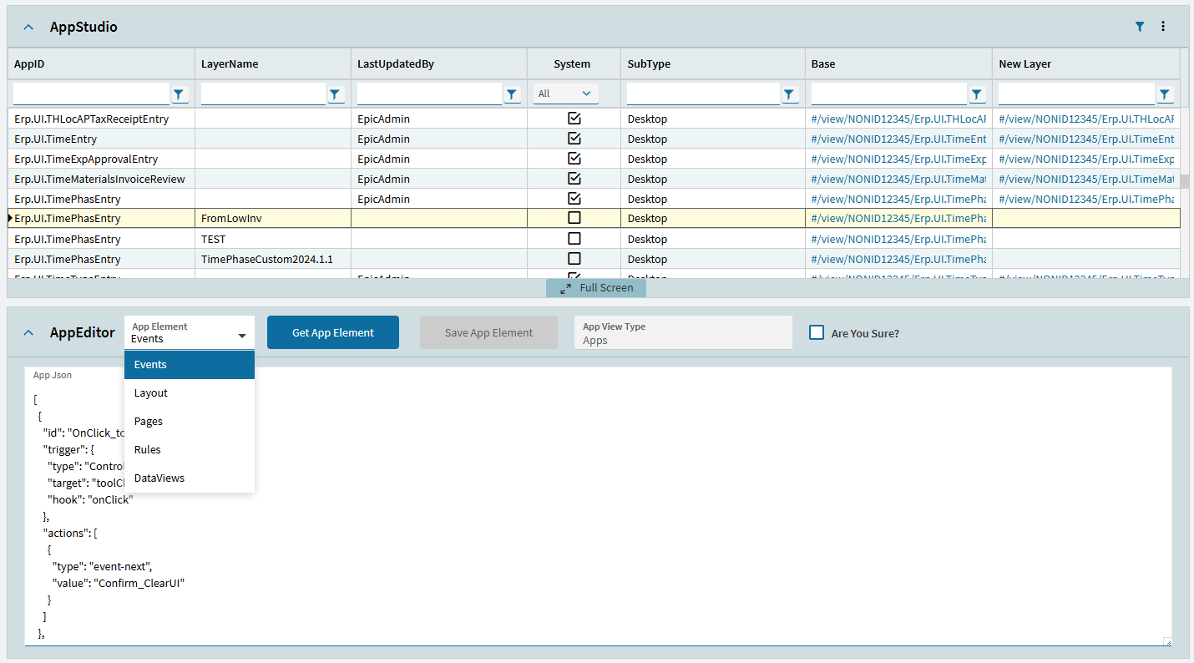Check the Are You Sure? checkbox
Screen dimensions: 1194x663
tap(817, 332)
